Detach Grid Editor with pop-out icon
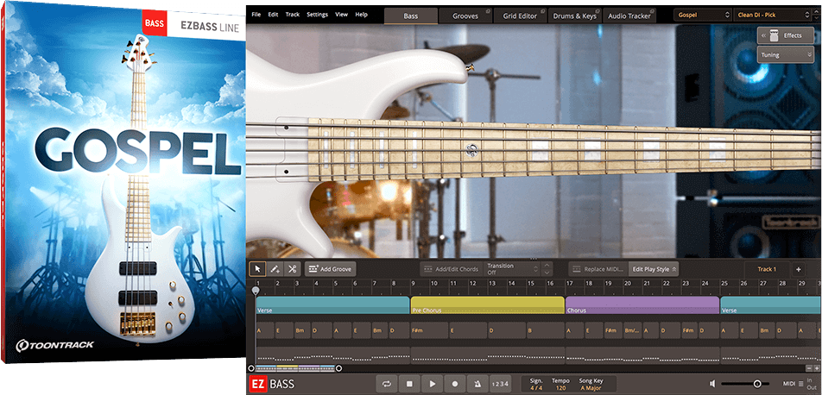 click(x=542, y=11)
